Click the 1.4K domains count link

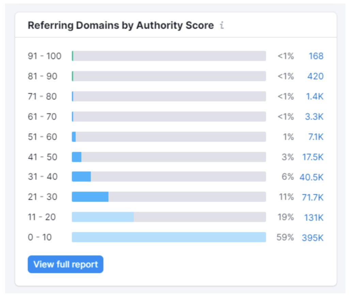[x=314, y=97]
